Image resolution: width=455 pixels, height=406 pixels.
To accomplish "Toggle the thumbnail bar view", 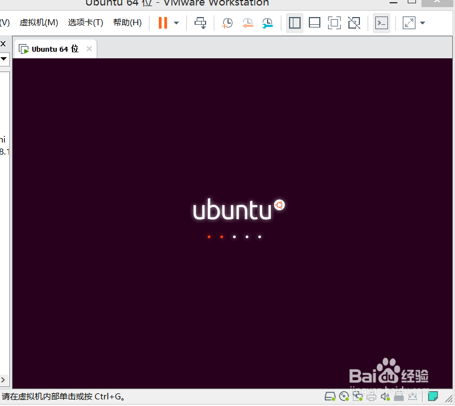I will pyautogui.click(x=314, y=23).
